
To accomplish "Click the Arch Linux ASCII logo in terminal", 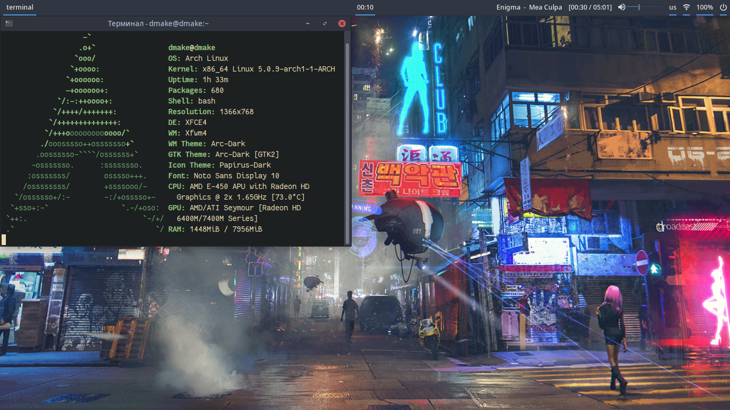I will click(x=84, y=133).
